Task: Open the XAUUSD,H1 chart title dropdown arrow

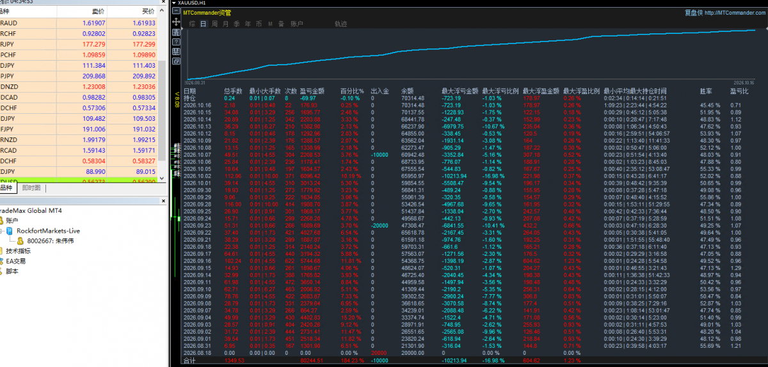Action: pos(175,3)
